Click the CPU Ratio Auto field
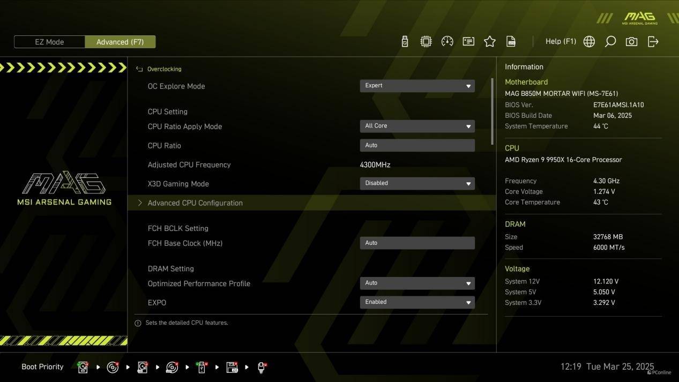The image size is (679, 382). tap(417, 145)
